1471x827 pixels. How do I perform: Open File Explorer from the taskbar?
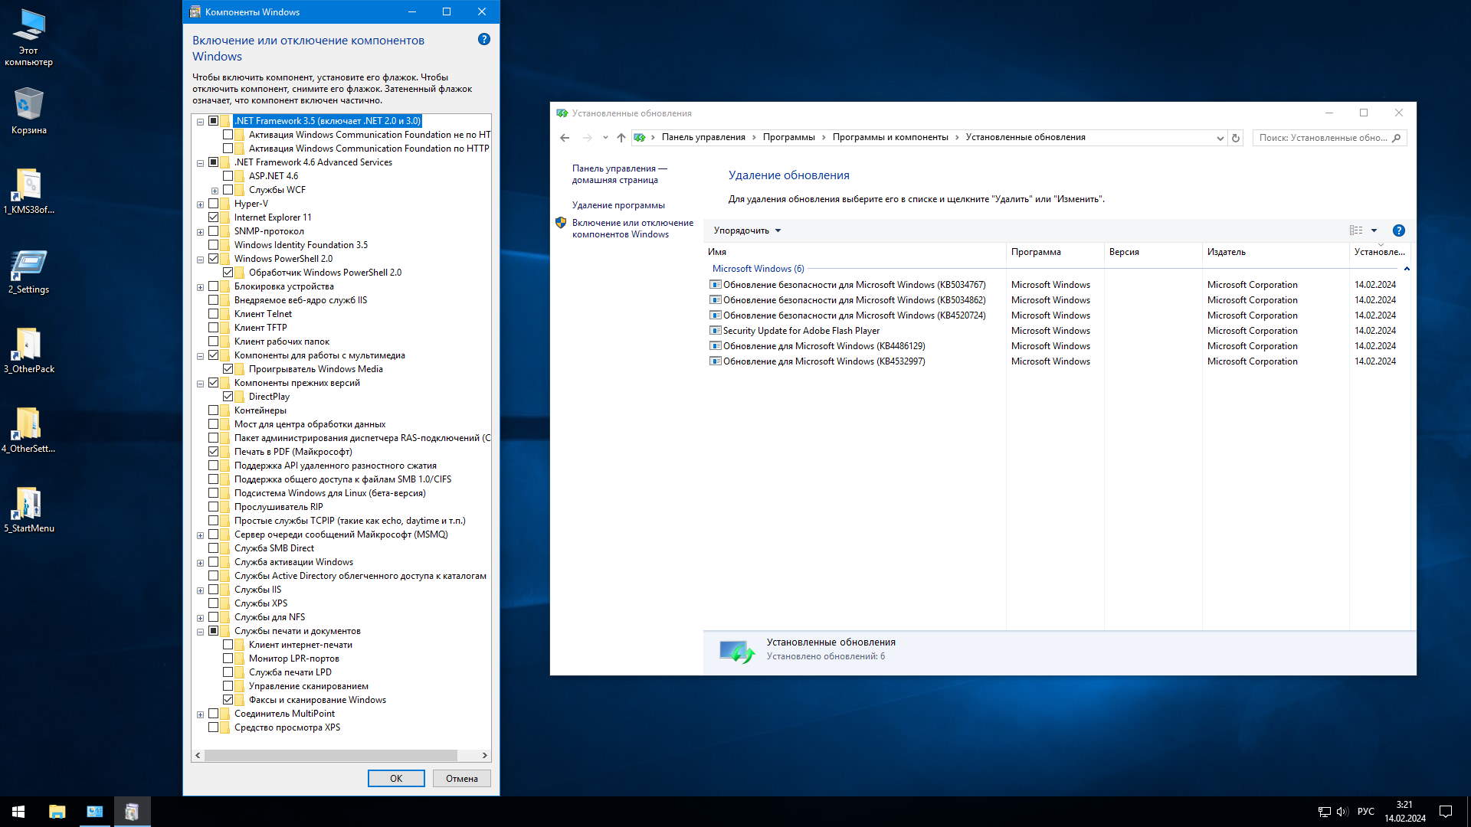(57, 811)
